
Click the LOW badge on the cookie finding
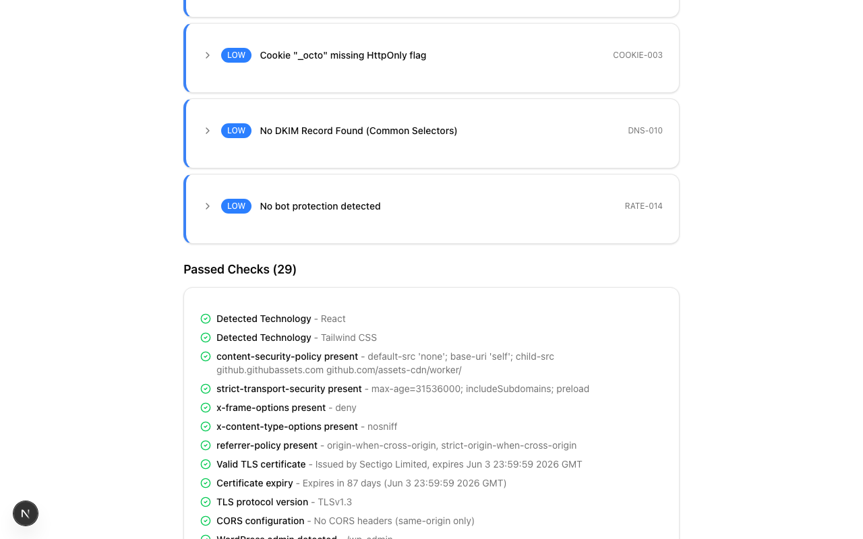236,55
